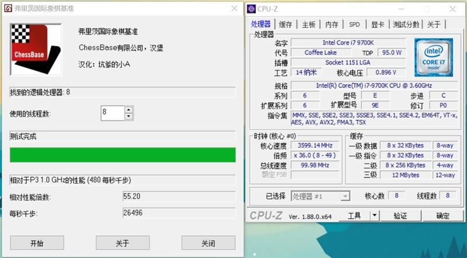Click the 8 x 256 KBytes L2 cache value
Image resolution: width=467 pixels, height=258 pixels.
coord(406,165)
